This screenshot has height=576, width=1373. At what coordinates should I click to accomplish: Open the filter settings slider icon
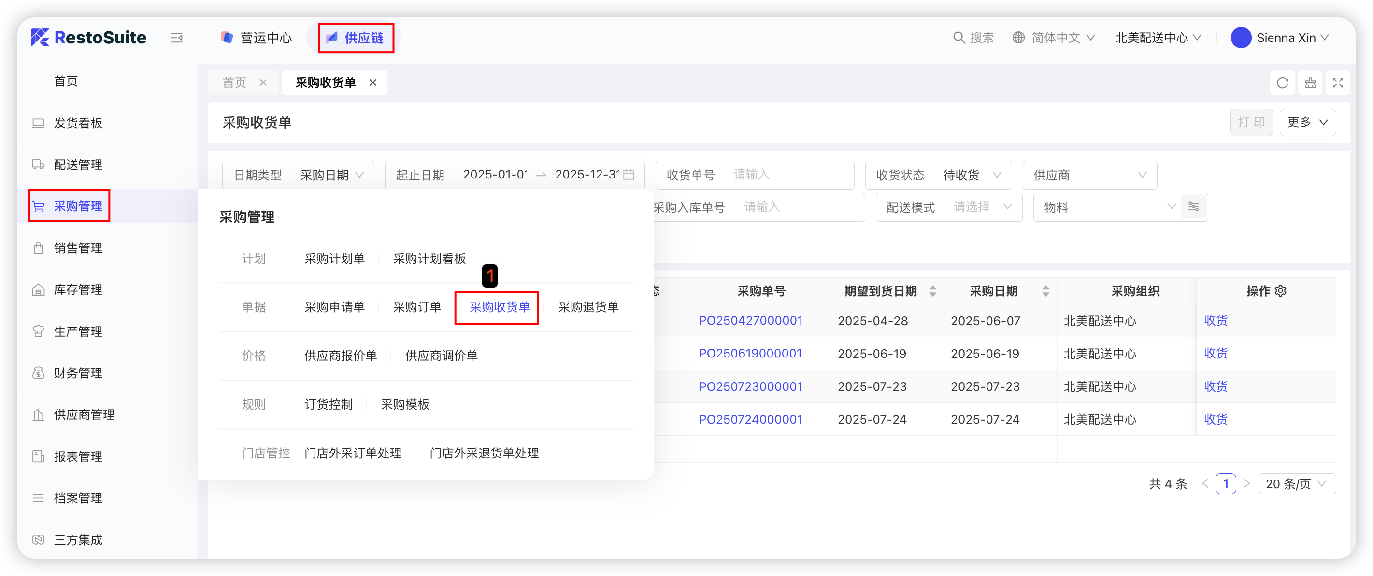point(1193,206)
